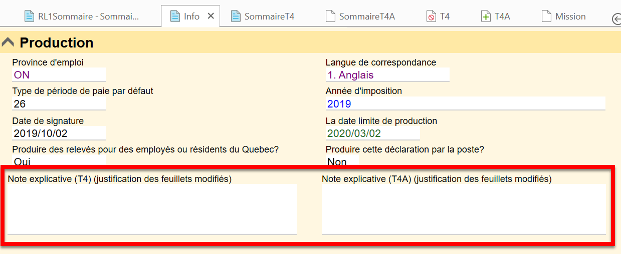621x254 pixels.
Task: Click the filing deadline date 2020/03/02
Action: coord(372,133)
